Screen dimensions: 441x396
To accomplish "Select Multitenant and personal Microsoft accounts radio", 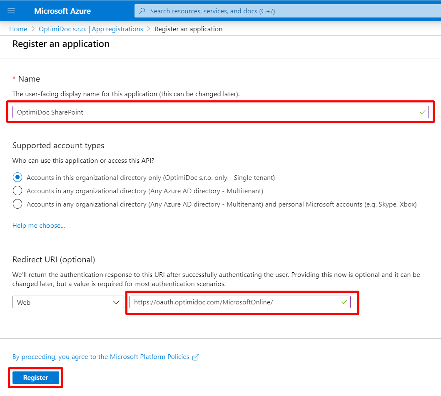I will point(17,204).
